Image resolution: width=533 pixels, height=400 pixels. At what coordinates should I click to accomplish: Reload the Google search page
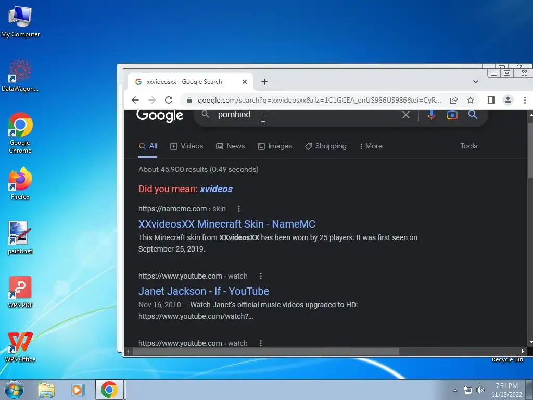tap(169, 100)
